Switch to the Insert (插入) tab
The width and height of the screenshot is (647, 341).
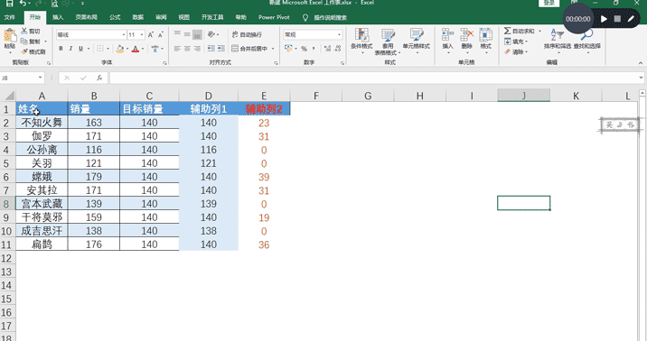tap(58, 17)
